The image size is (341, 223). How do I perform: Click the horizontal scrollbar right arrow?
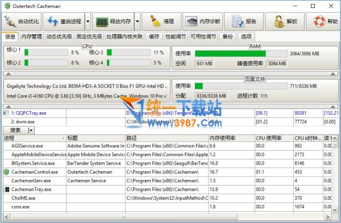click(x=328, y=217)
